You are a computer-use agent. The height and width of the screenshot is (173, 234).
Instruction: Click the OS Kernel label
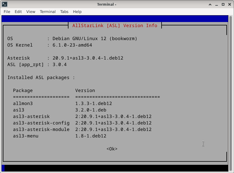pyautogui.click(x=20, y=45)
